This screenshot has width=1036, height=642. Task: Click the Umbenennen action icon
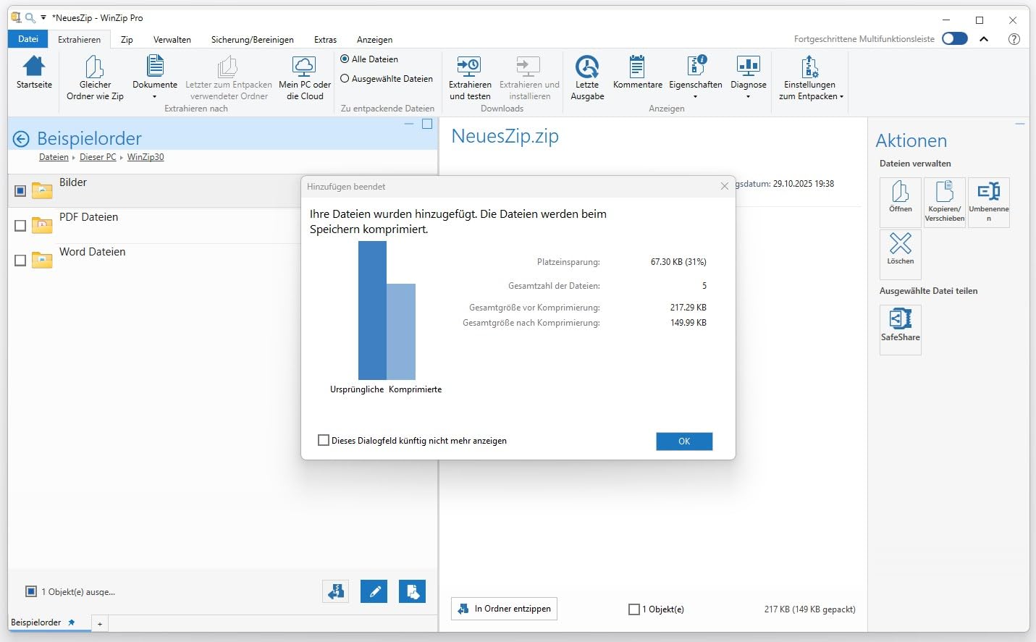989,202
